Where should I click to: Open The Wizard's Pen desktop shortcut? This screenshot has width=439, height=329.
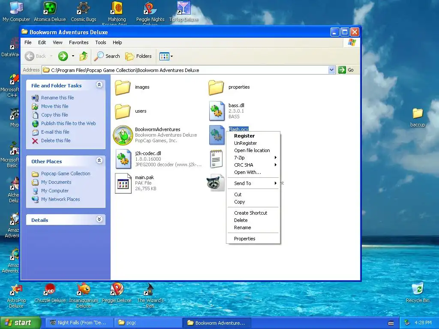[150, 296]
